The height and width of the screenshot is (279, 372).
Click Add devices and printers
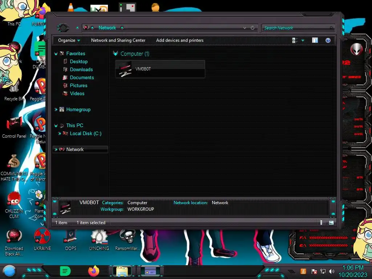click(179, 40)
